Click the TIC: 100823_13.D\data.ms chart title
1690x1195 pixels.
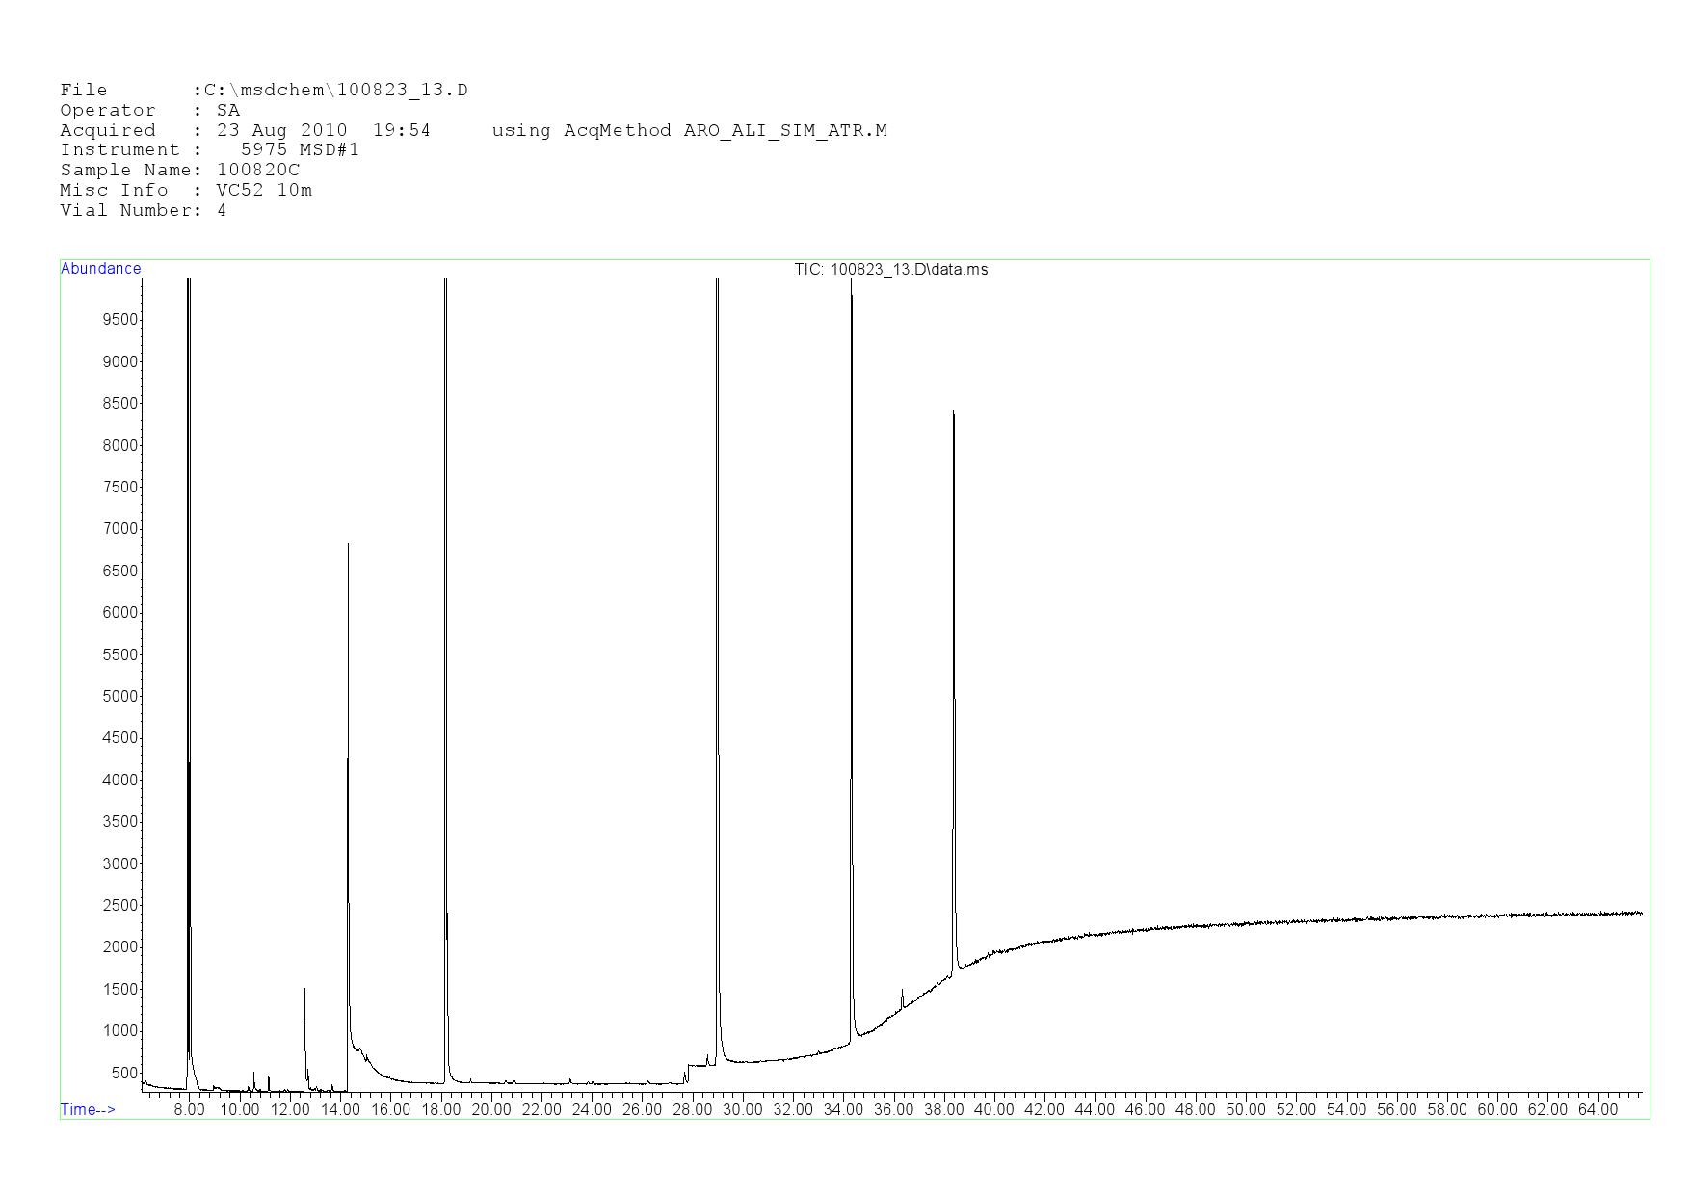(890, 270)
